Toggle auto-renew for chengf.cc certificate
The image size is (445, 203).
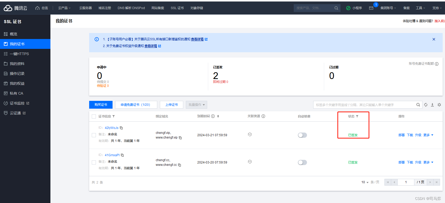302,162
